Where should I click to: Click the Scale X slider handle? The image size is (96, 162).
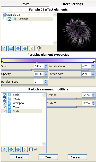76,99
